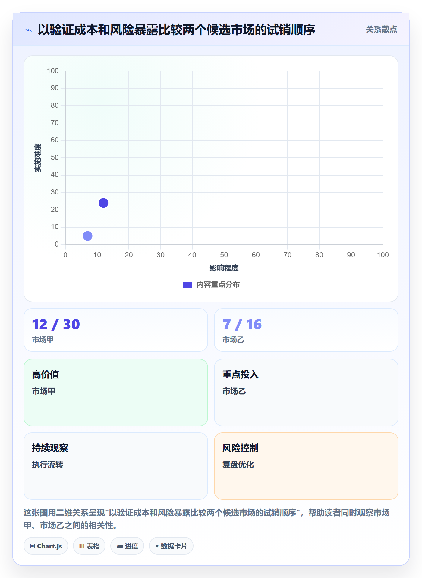422x578 pixels.
Task: Click the 执行流转 text in 持续观察 card
Action: pyautogui.click(x=48, y=465)
